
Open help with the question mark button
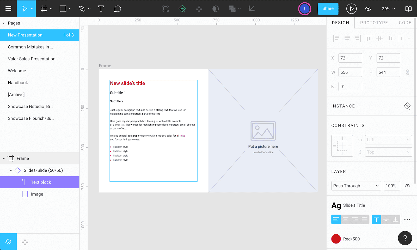pos(405,238)
